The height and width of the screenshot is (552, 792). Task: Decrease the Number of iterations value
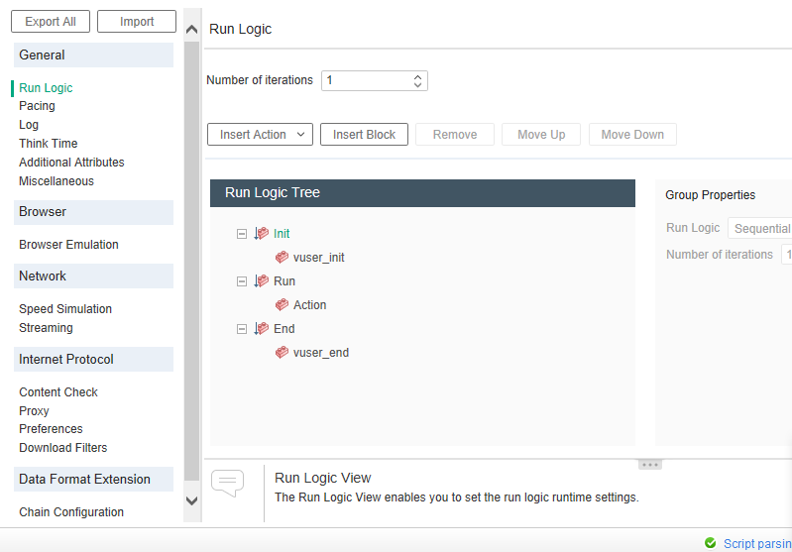417,84
